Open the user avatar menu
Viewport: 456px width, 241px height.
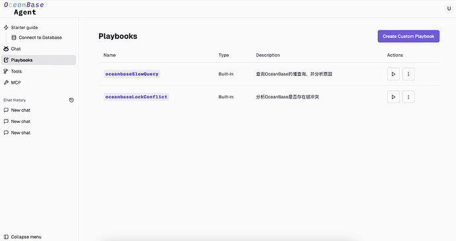[x=449, y=9]
